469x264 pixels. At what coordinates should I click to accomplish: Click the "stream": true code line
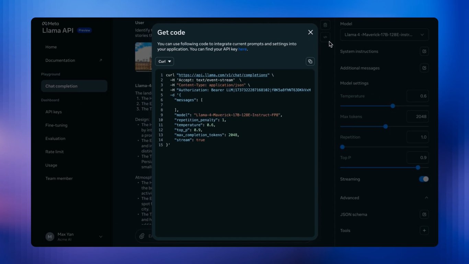click(190, 140)
